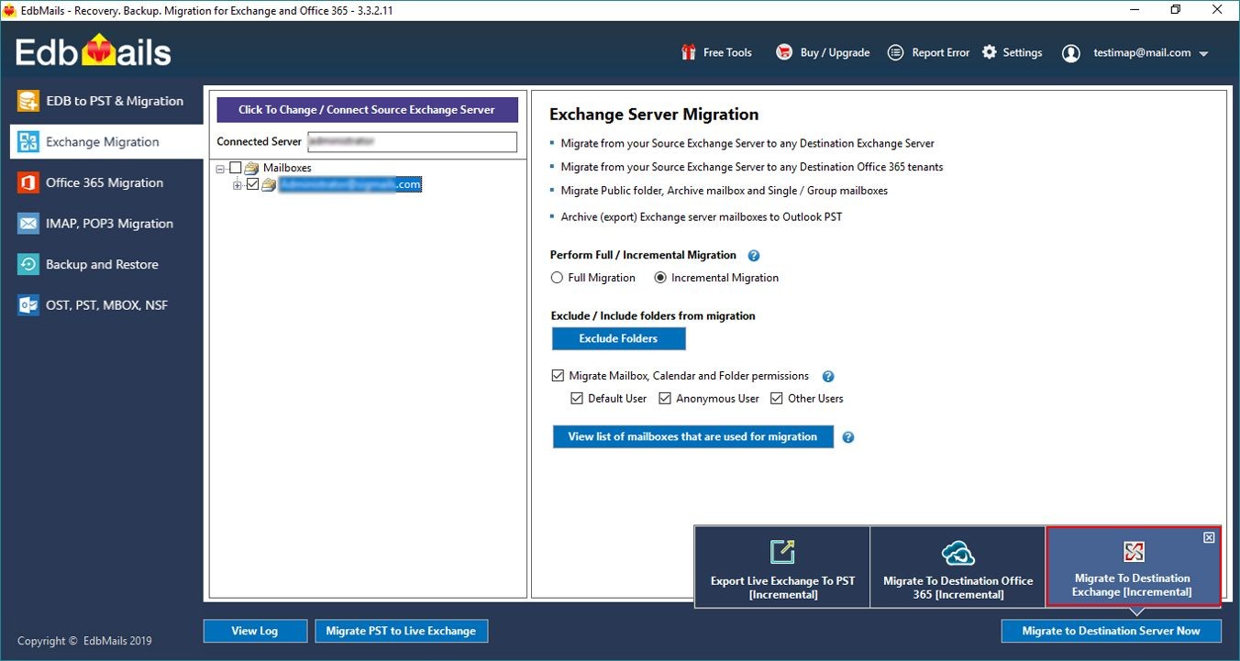The width and height of the screenshot is (1240, 661).
Task: Click help icon beside Full / Incremental Migration
Action: coord(754,256)
